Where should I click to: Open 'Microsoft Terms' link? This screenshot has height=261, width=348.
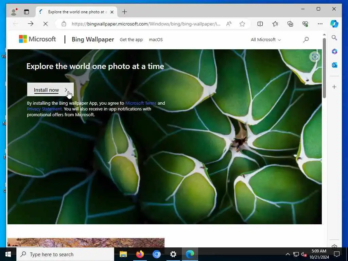pyautogui.click(x=141, y=103)
